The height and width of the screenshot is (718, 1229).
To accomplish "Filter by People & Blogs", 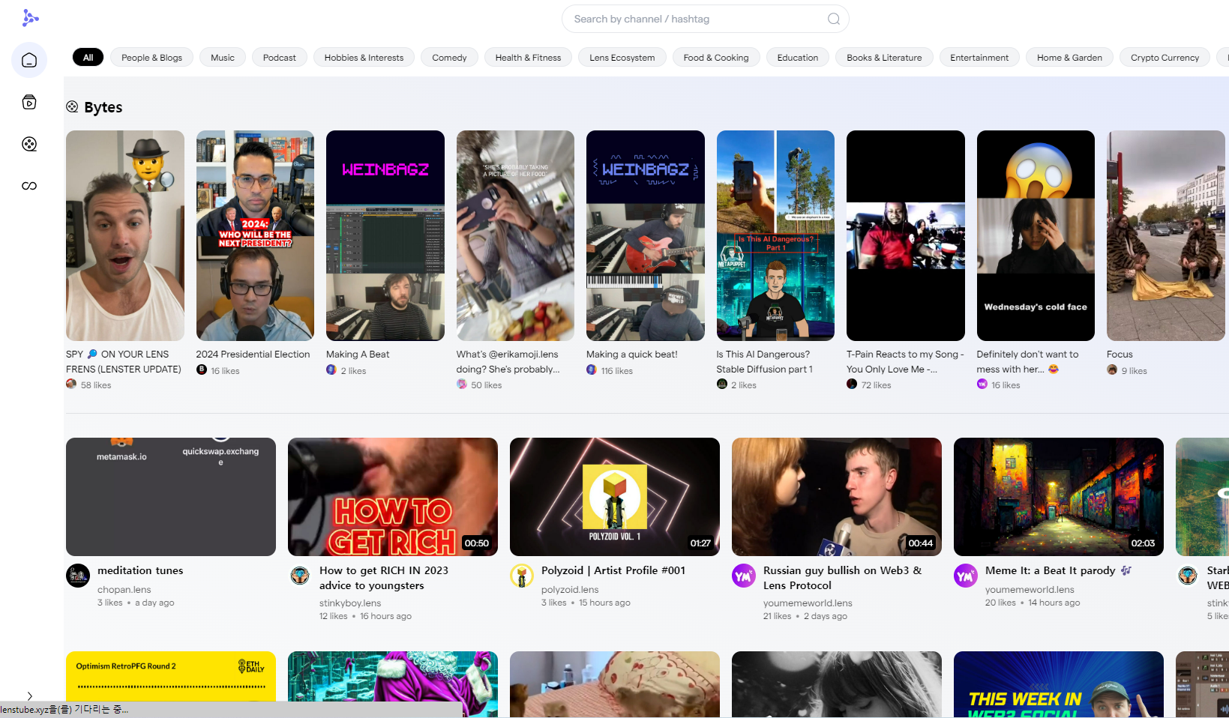I will point(151,58).
